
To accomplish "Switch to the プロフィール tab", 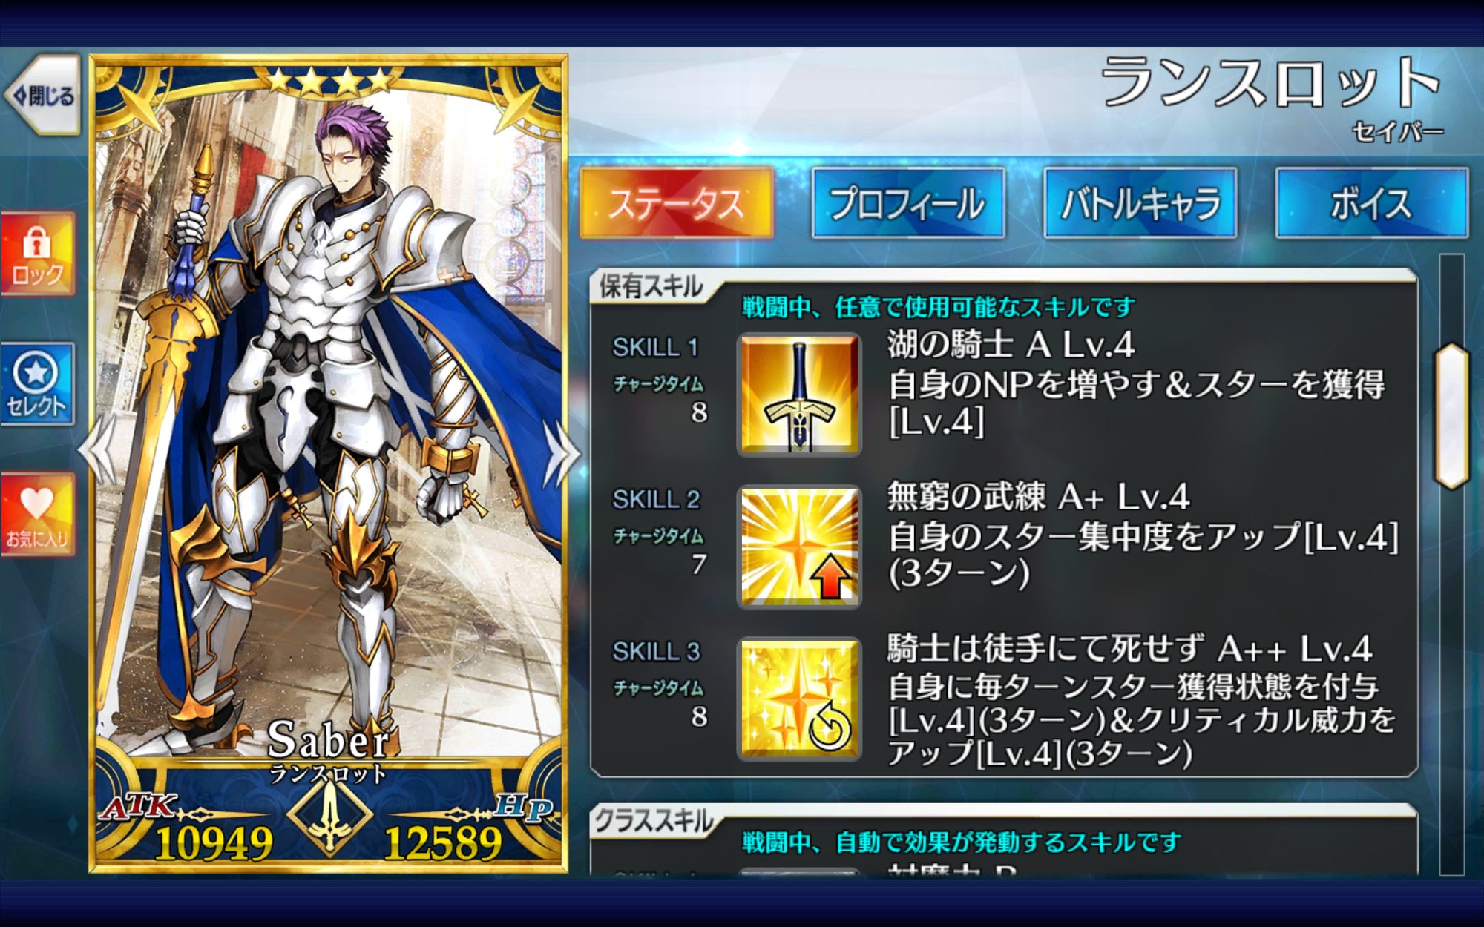I will click(908, 203).
